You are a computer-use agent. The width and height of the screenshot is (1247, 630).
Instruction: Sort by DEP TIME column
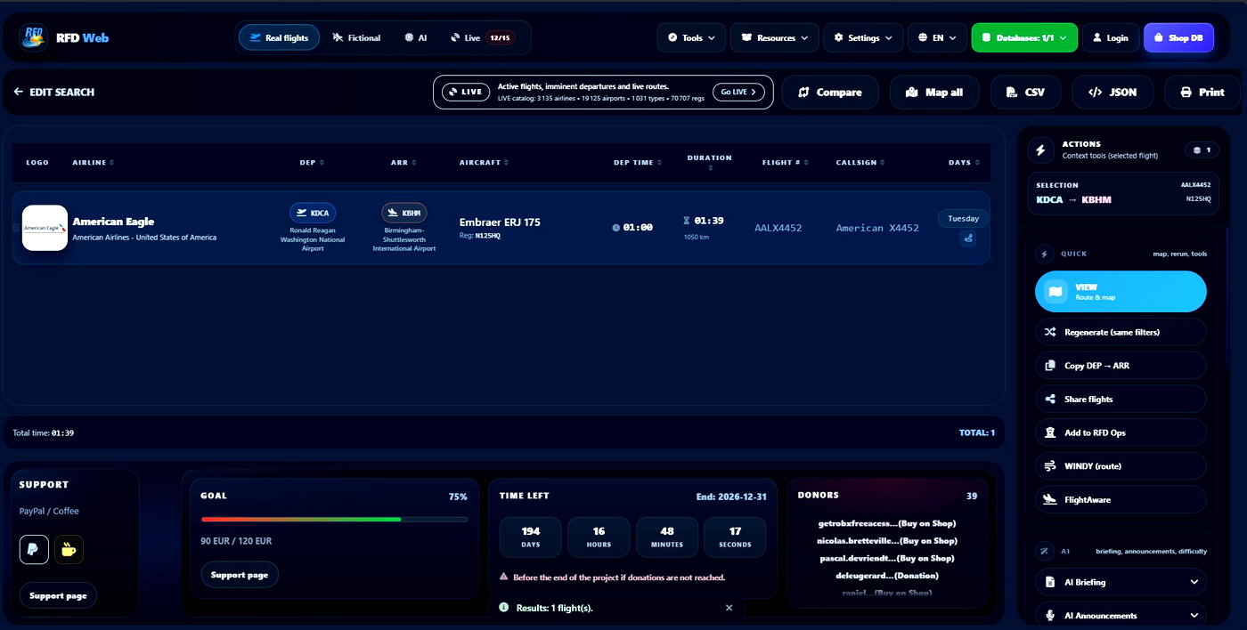point(638,163)
